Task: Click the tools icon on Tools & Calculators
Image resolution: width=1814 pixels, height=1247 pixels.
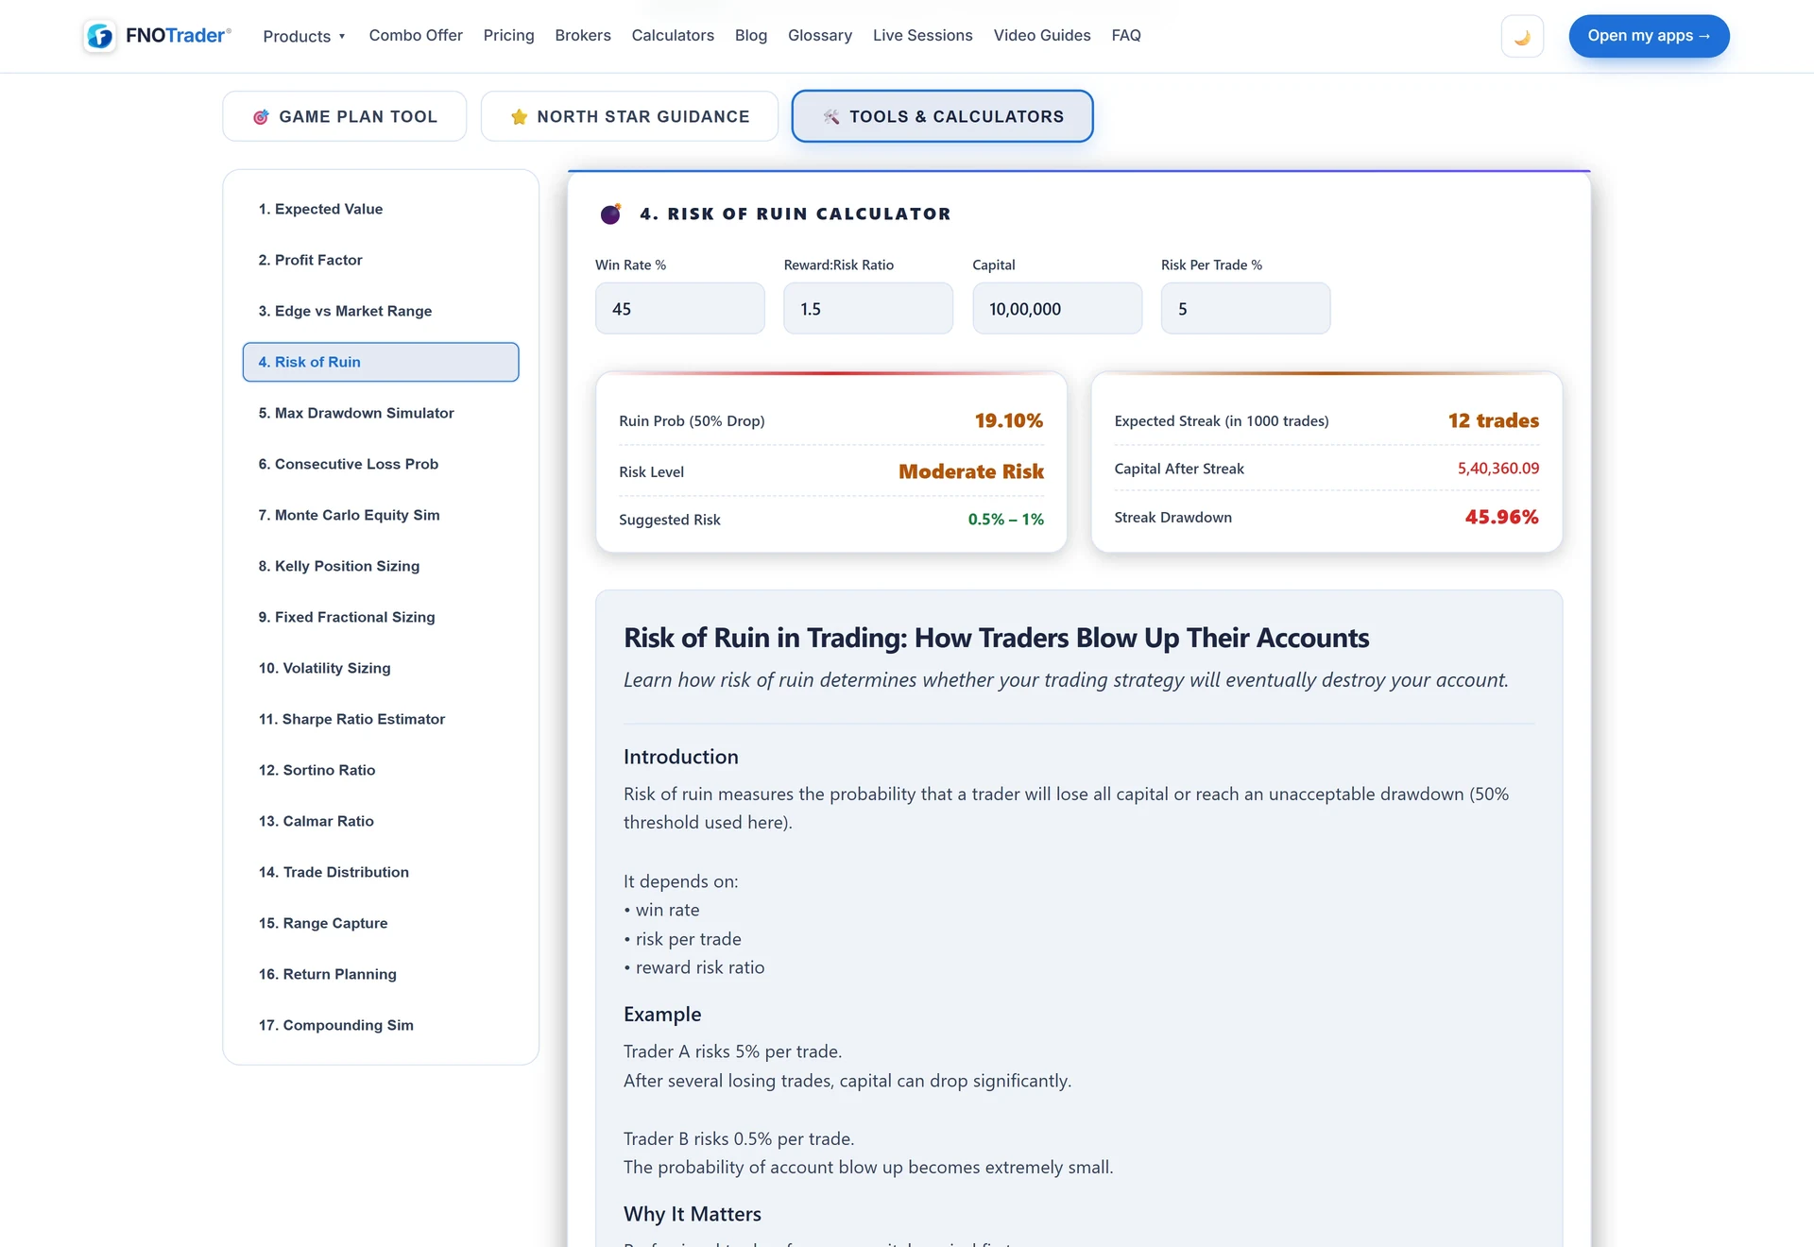Action: [x=831, y=117]
